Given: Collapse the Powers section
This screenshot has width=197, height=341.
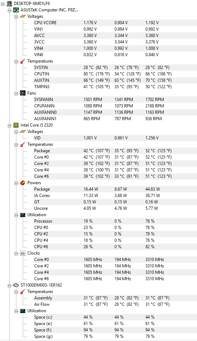Looking at the screenshot, I should point(16,183).
